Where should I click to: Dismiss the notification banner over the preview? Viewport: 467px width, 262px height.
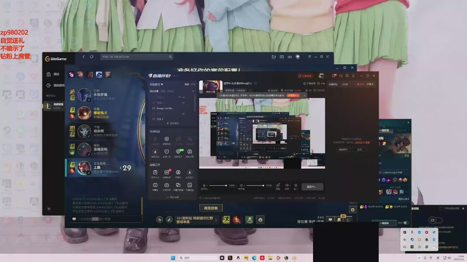coord(304,95)
